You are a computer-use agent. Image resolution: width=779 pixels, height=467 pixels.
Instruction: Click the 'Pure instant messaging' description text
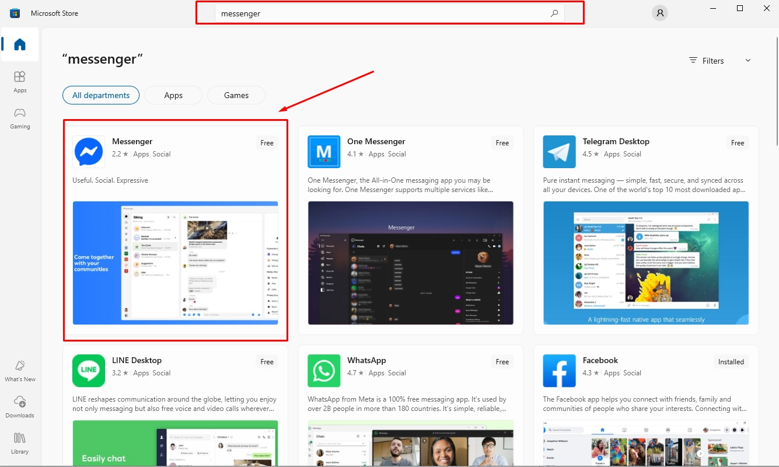pos(643,185)
